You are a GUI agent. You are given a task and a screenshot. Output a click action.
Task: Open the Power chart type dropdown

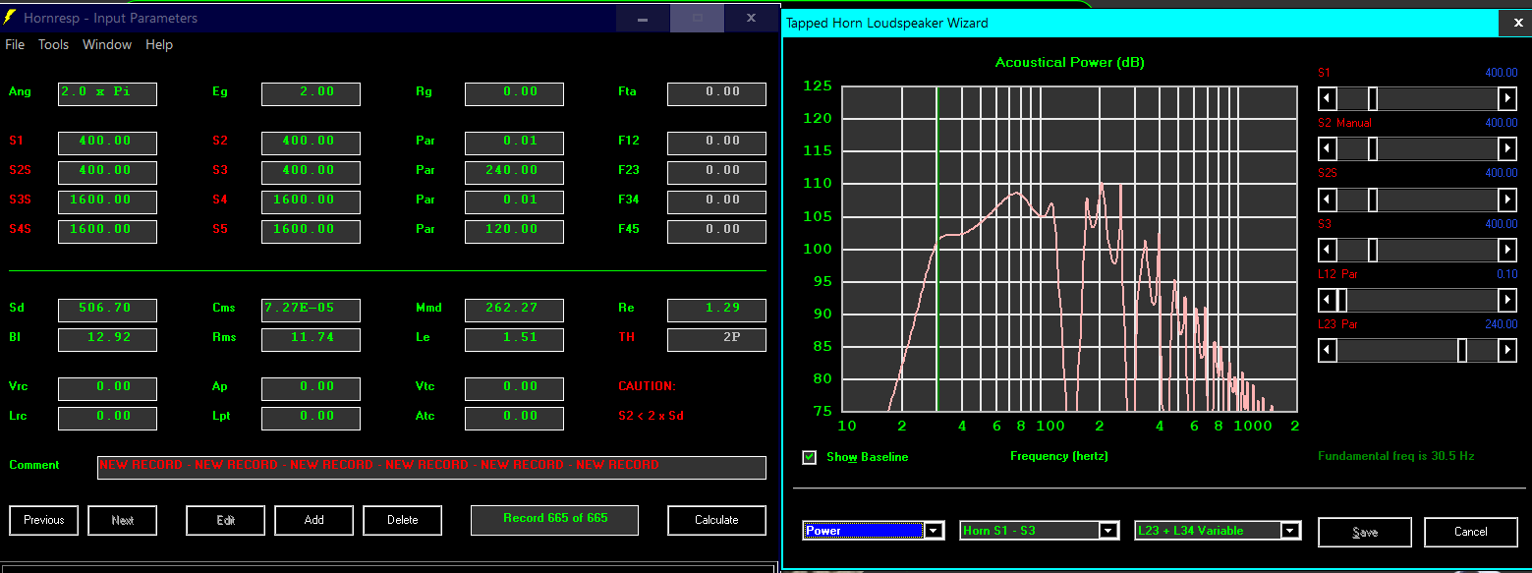(934, 531)
